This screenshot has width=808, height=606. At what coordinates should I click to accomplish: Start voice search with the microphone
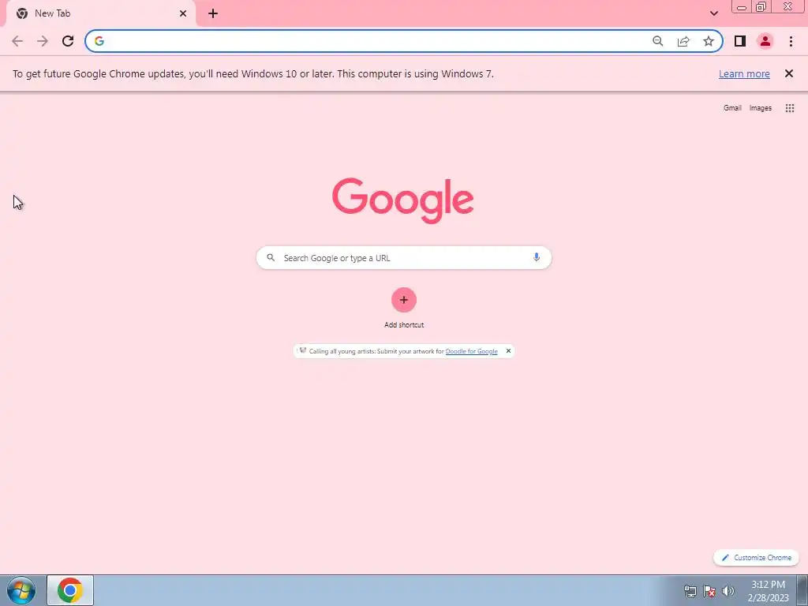click(x=537, y=258)
